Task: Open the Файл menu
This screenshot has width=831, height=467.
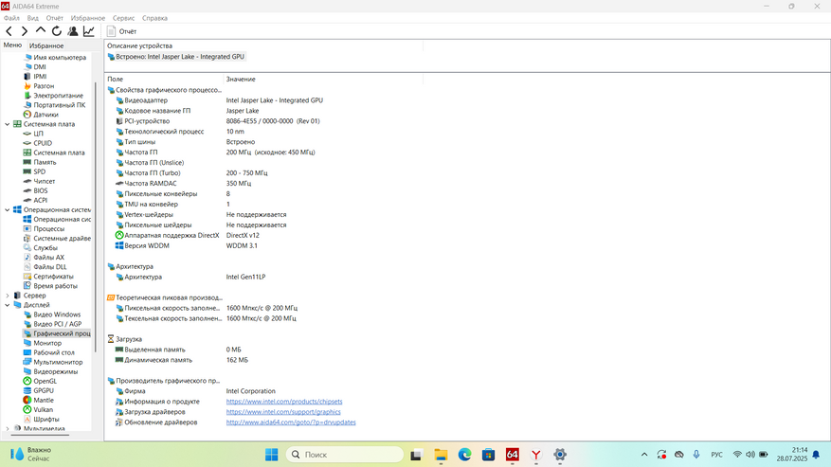Action: [x=11, y=18]
